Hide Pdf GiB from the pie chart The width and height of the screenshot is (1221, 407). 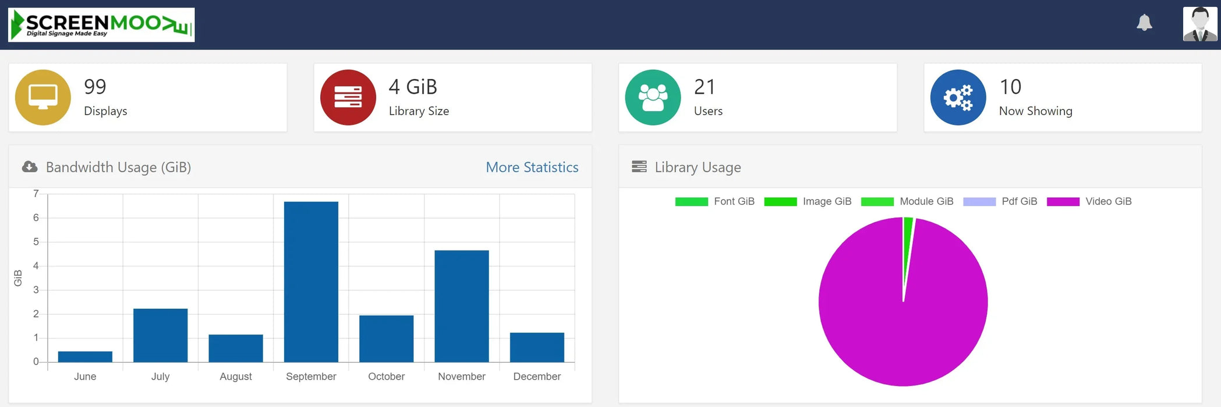pyautogui.click(x=1000, y=202)
